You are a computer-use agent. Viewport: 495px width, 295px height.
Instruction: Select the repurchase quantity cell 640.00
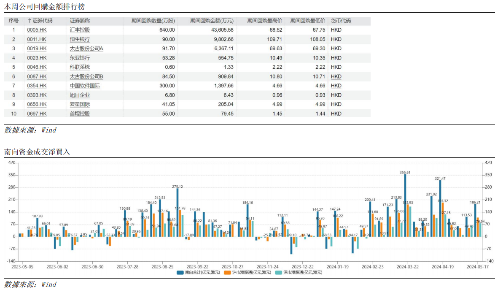[x=167, y=30]
